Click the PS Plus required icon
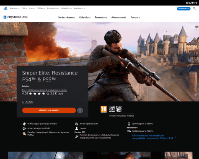The image size is (199, 159). pyautogui.click(x=24, y=124)
